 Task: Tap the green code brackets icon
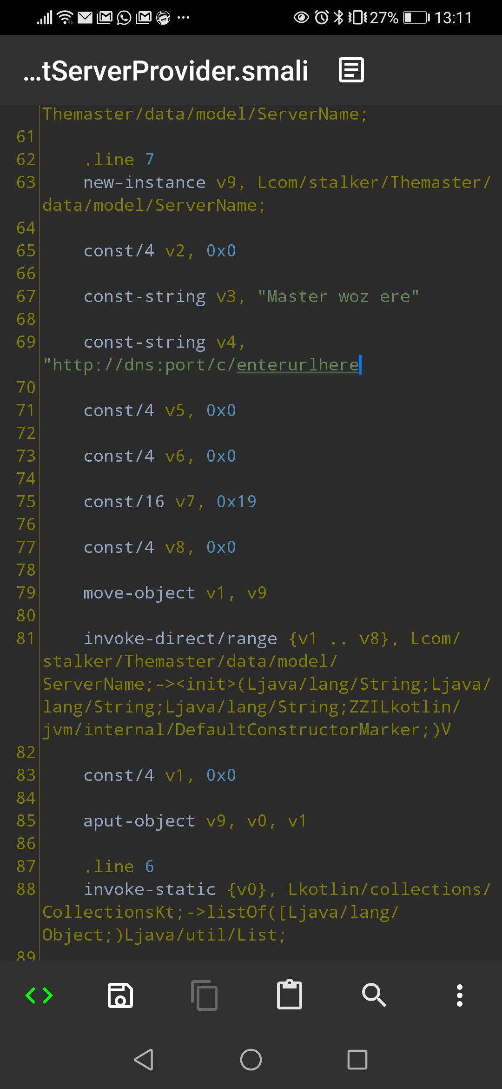click(39, 995)
